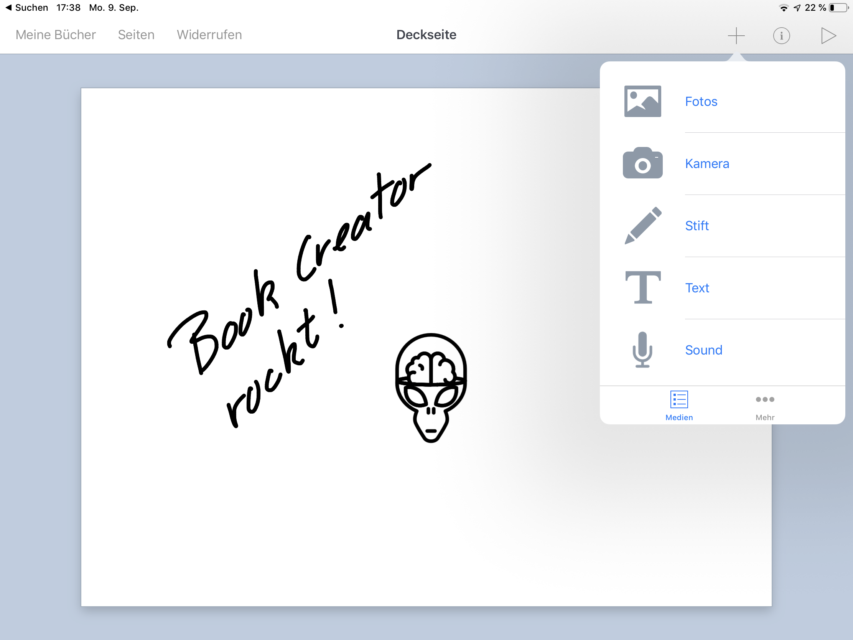
Task: Choose the Sound menu entry
Action: (x=703, y=350)
